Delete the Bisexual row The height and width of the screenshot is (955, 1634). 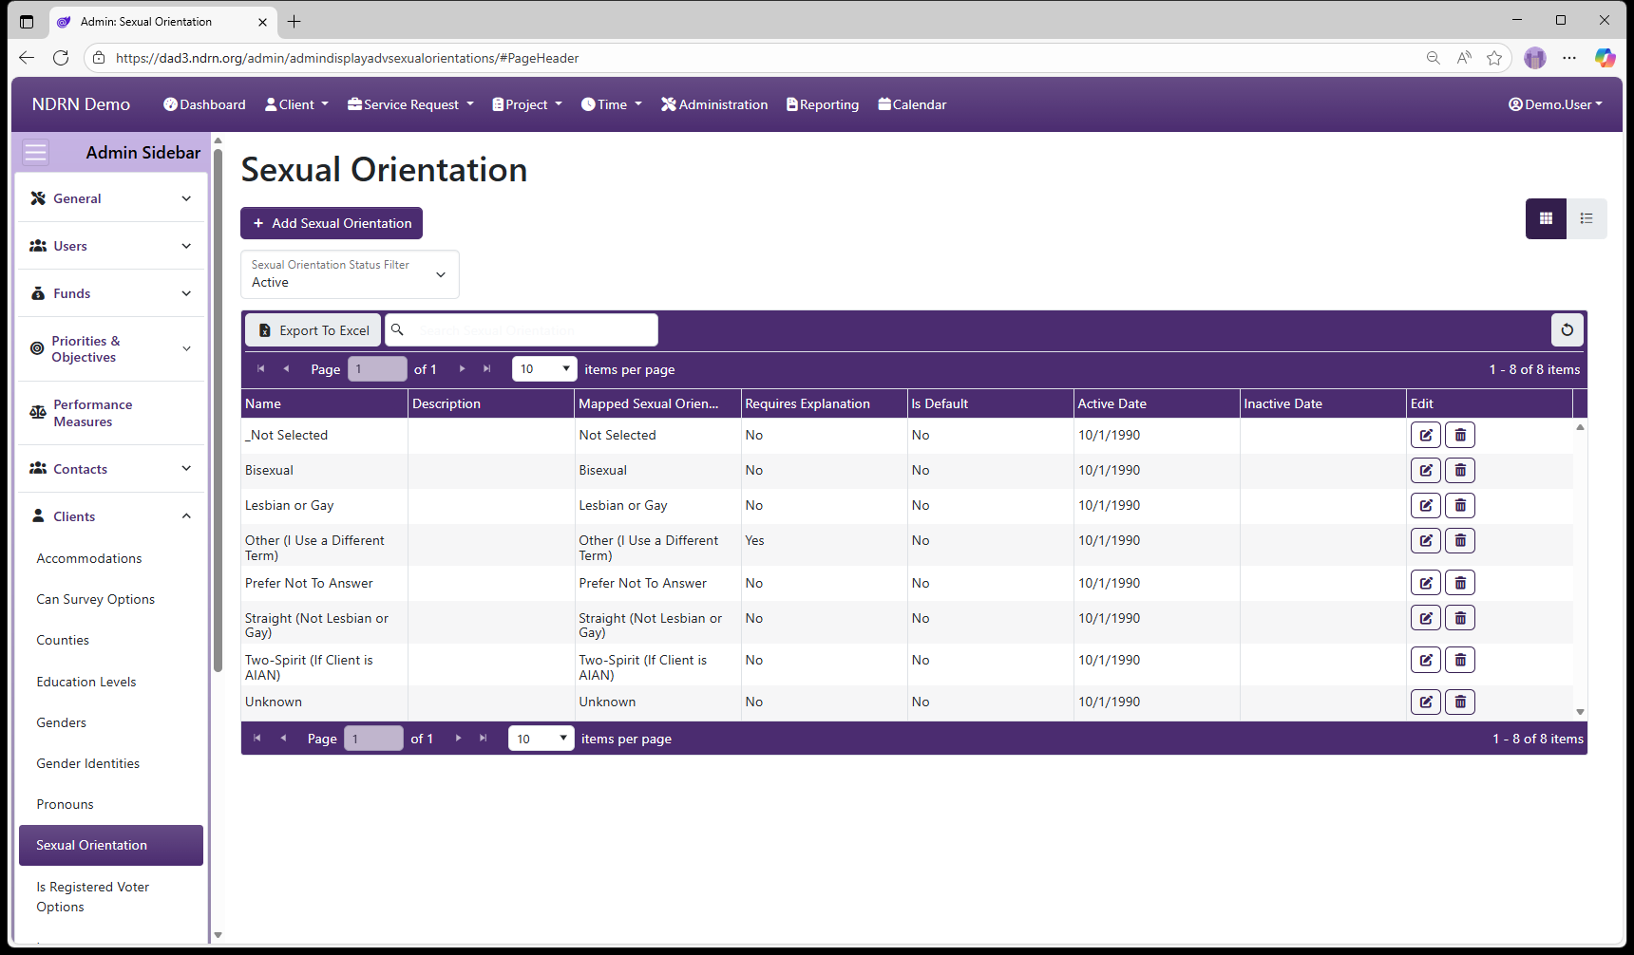[1460, 470]
